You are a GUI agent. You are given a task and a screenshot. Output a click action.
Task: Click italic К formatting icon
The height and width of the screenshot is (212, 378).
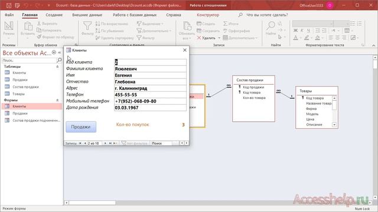point(302,31)
